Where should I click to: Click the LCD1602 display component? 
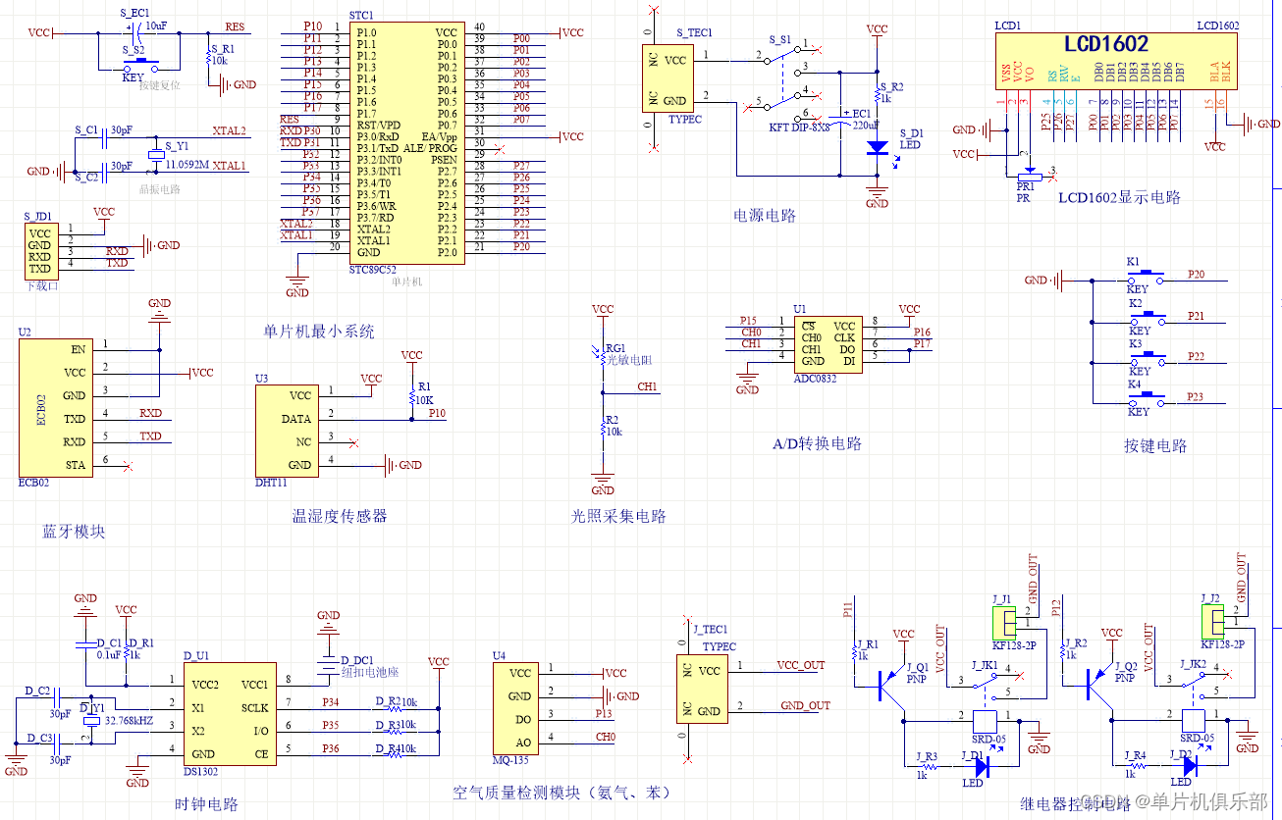click(x=1117, y=60)
